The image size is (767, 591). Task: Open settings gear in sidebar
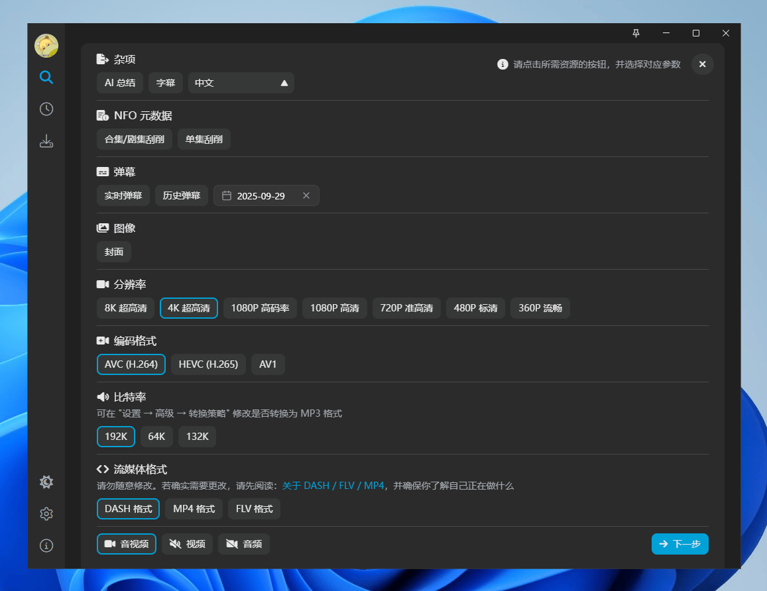[46, 513]
